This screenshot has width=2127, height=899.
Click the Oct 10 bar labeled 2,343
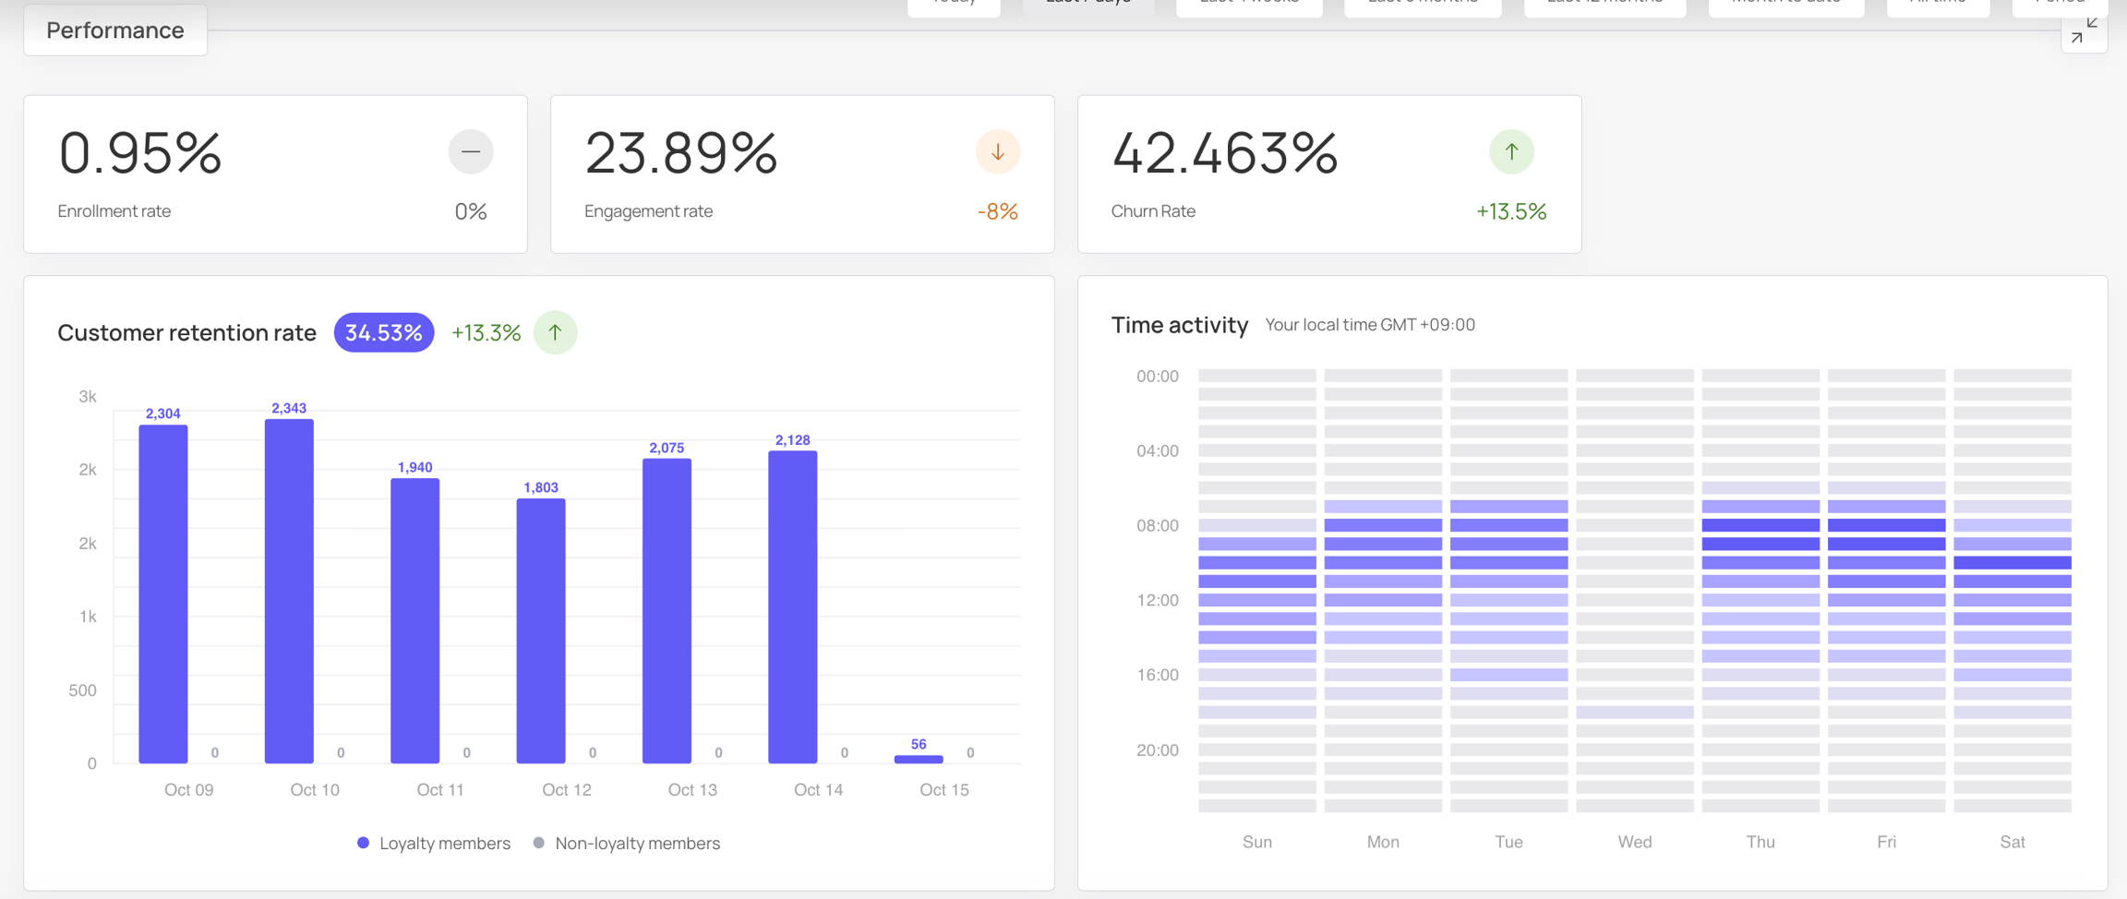(x=289, y=591)
